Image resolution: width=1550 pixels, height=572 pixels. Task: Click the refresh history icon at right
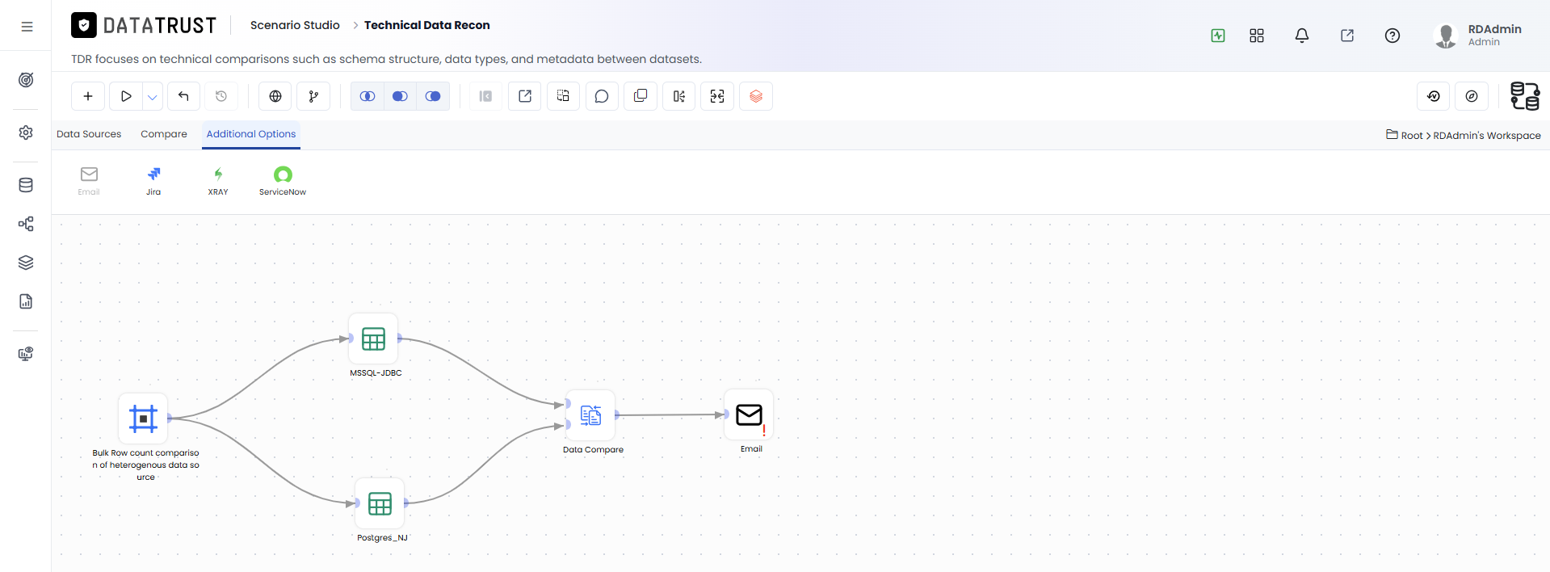(1434, 96)
